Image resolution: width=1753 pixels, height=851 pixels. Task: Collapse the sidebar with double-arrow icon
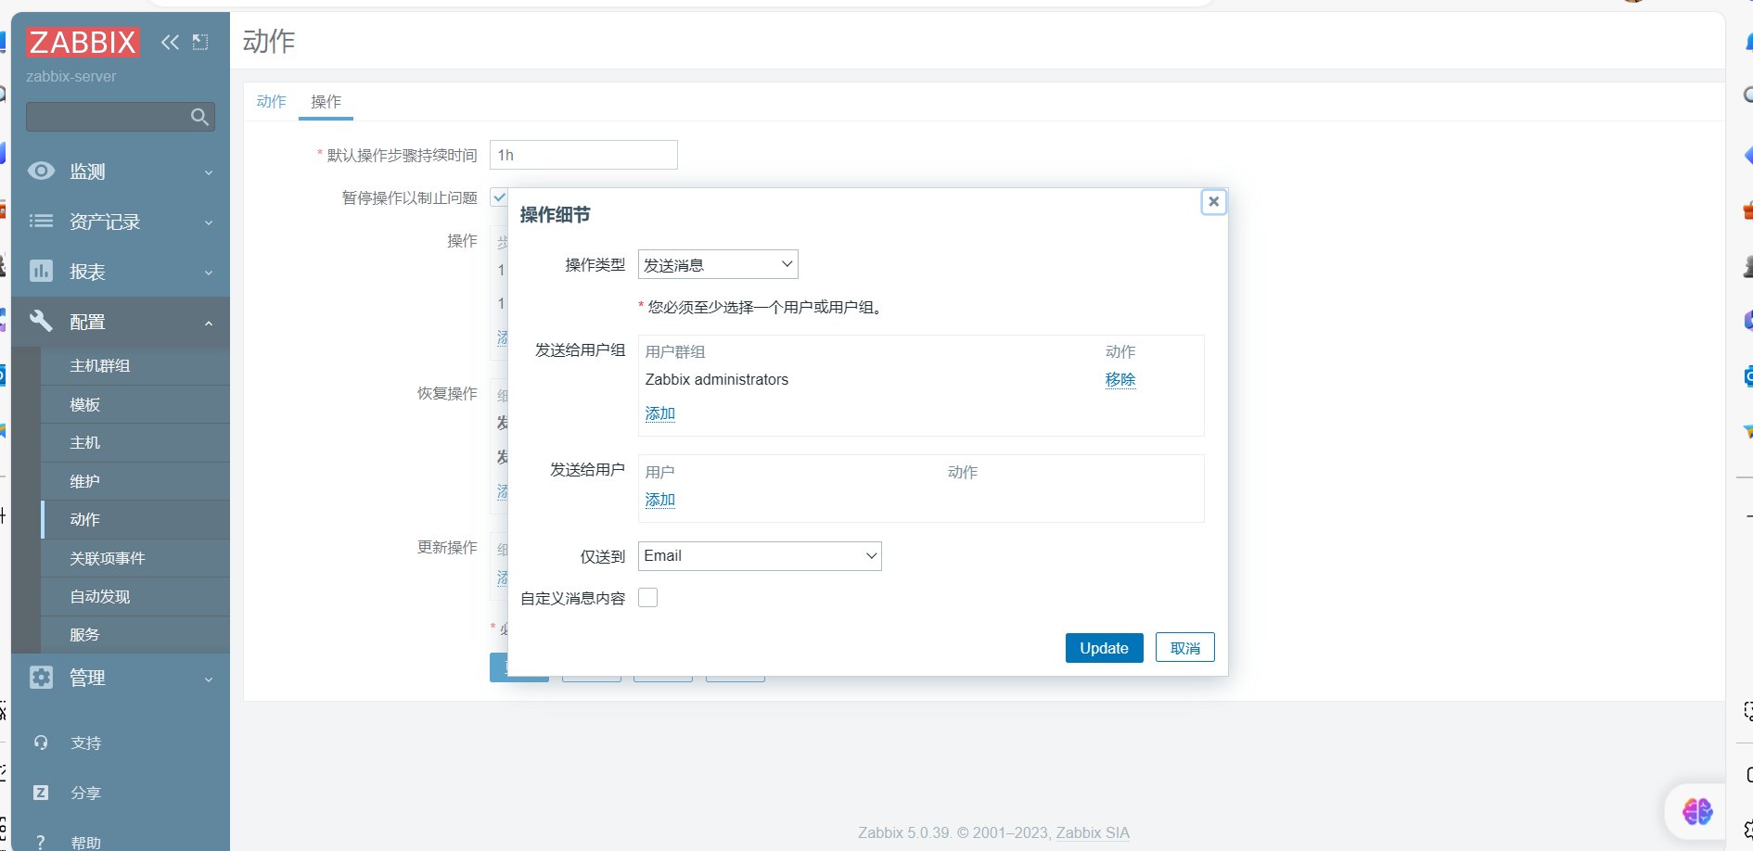point(170,42)
